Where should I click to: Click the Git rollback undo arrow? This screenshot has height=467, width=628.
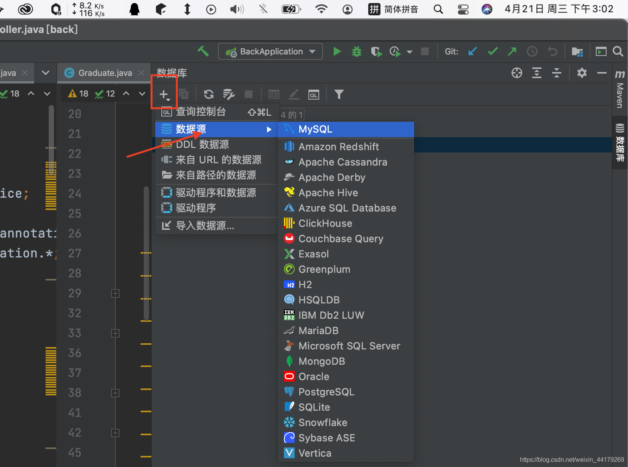click(x=552, y=51)
